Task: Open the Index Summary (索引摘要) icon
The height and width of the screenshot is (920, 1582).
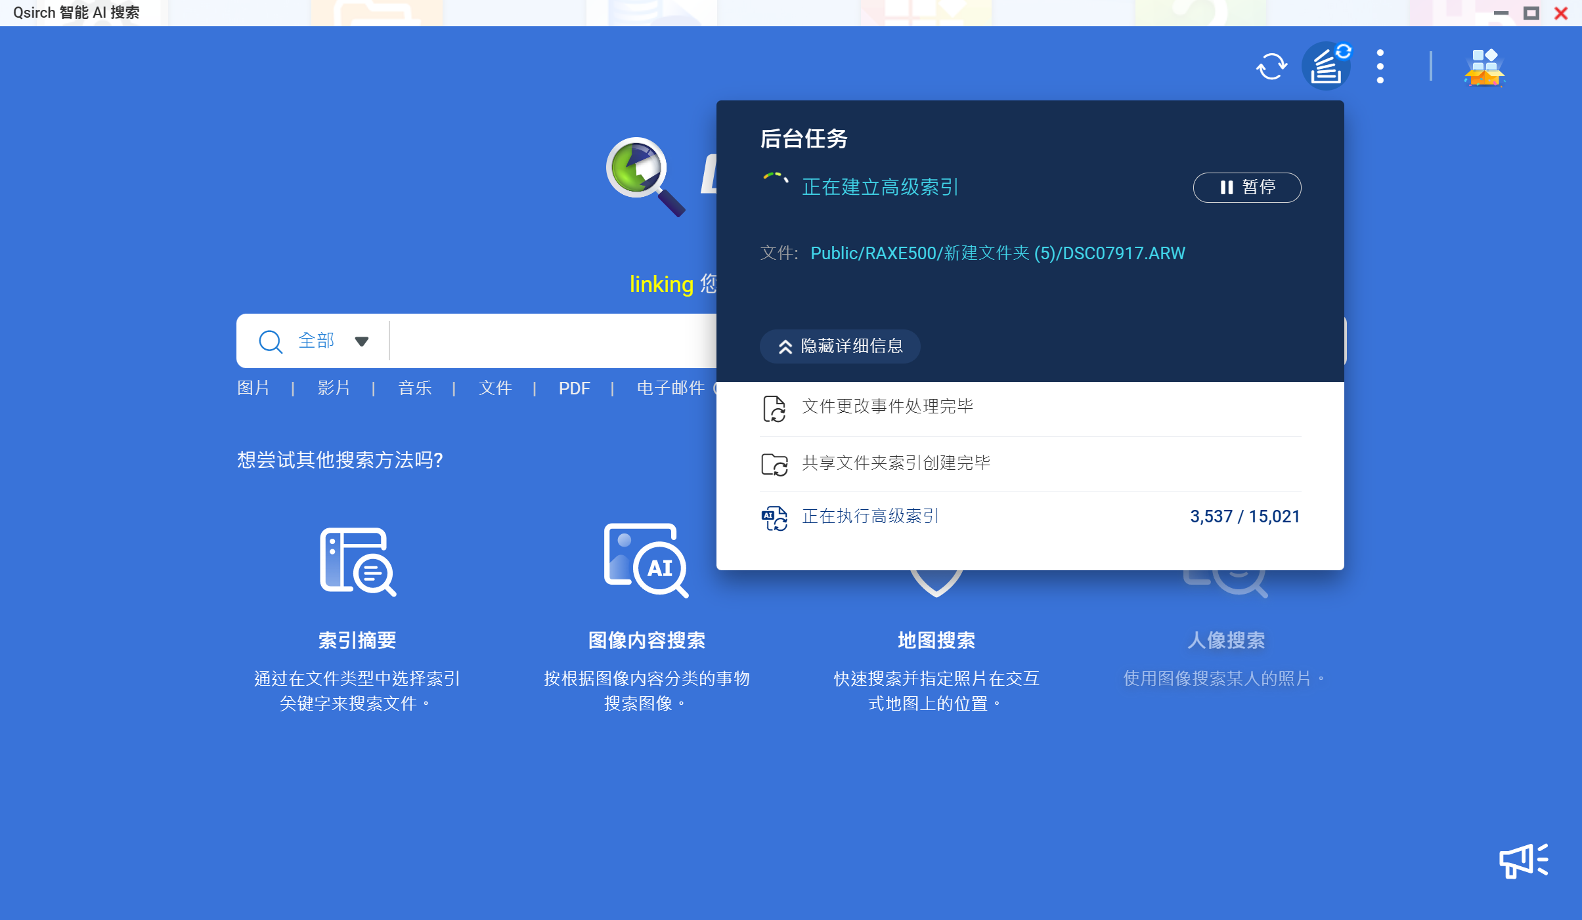Action: pos(357,562)
